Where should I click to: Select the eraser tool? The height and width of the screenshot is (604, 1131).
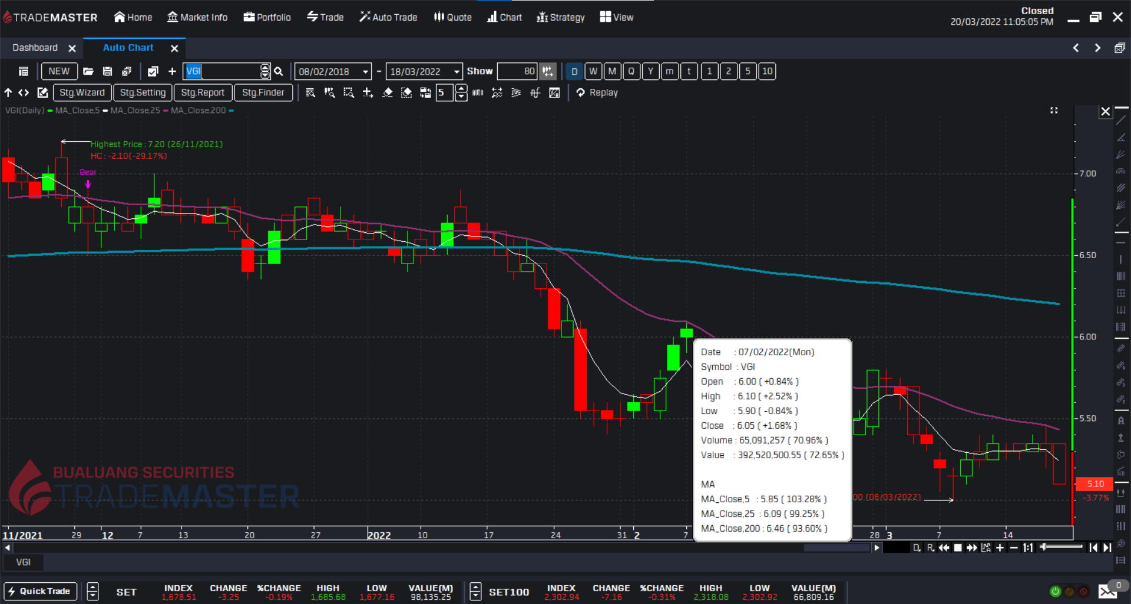point(387,92)
